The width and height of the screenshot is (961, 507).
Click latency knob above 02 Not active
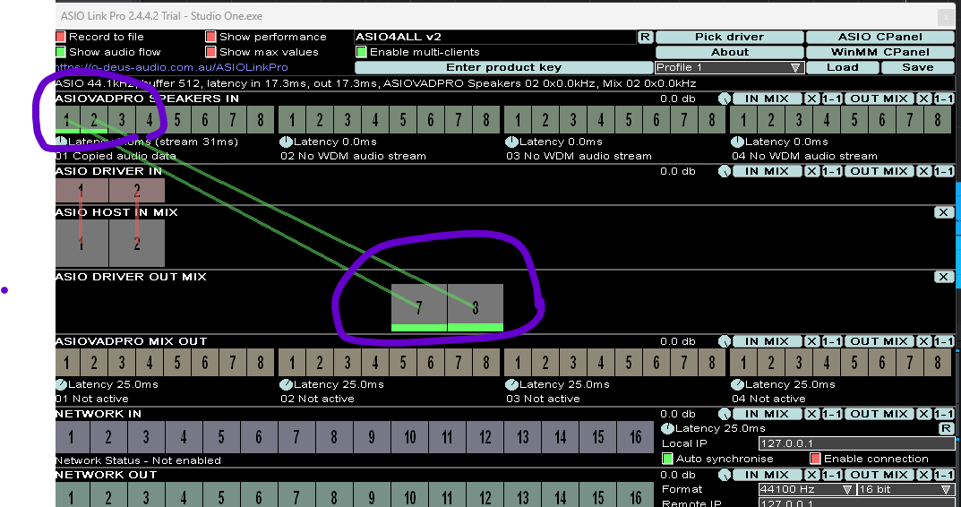pyautogui.click(x=287, y=384)
